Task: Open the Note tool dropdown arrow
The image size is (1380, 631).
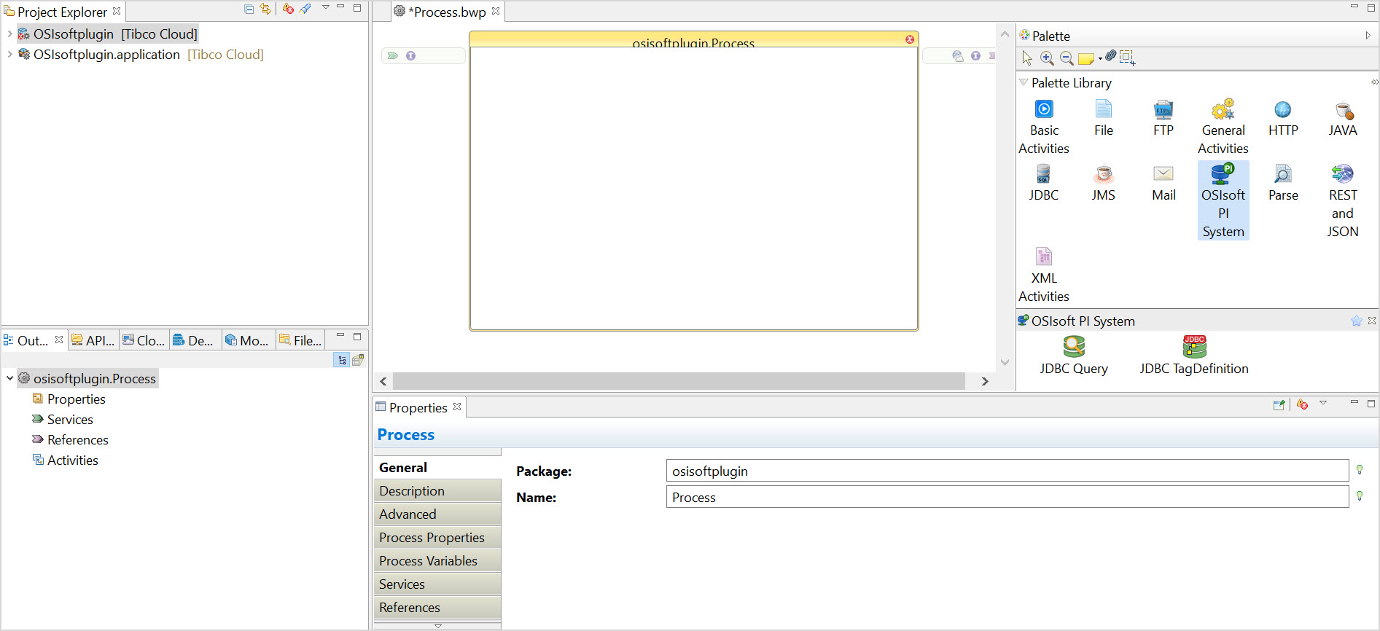Action: 1100,58
